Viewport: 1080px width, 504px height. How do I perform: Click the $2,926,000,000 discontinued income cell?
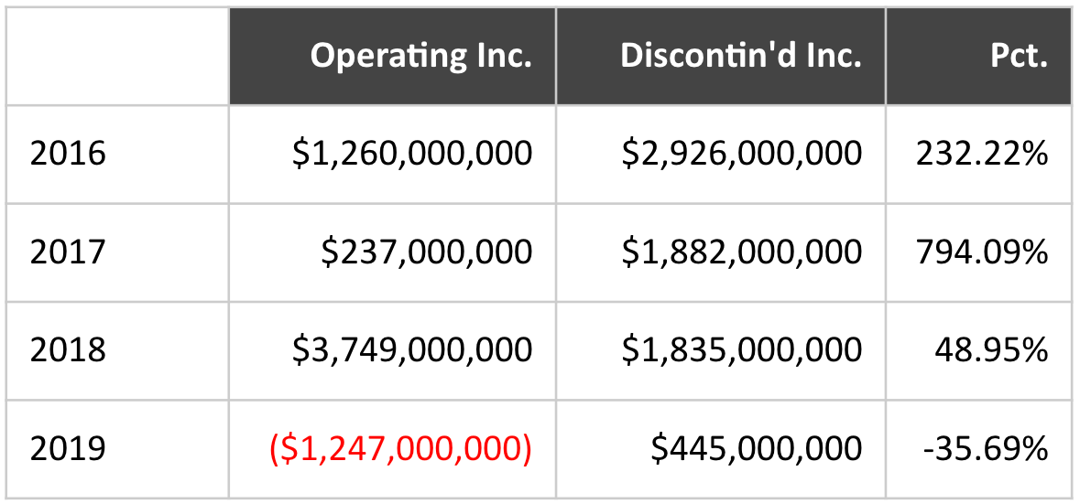[x=742, y=154]
